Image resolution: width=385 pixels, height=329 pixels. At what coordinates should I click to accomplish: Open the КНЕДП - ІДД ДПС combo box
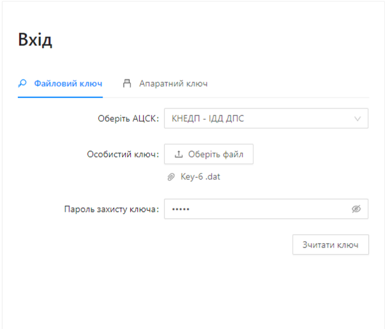tap(266, 119)
